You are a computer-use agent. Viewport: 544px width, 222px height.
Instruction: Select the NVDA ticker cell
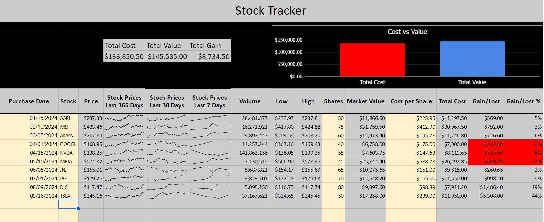pos(68,153)
